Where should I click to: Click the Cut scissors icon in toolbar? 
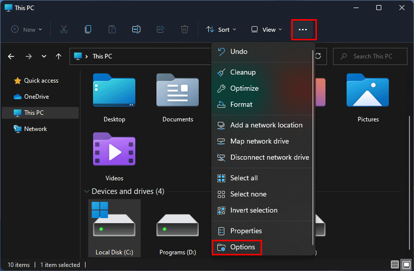point(64,30)
